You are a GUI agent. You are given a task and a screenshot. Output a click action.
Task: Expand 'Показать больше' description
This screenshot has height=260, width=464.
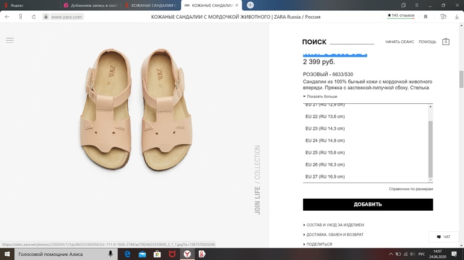[x=321, y=97]
